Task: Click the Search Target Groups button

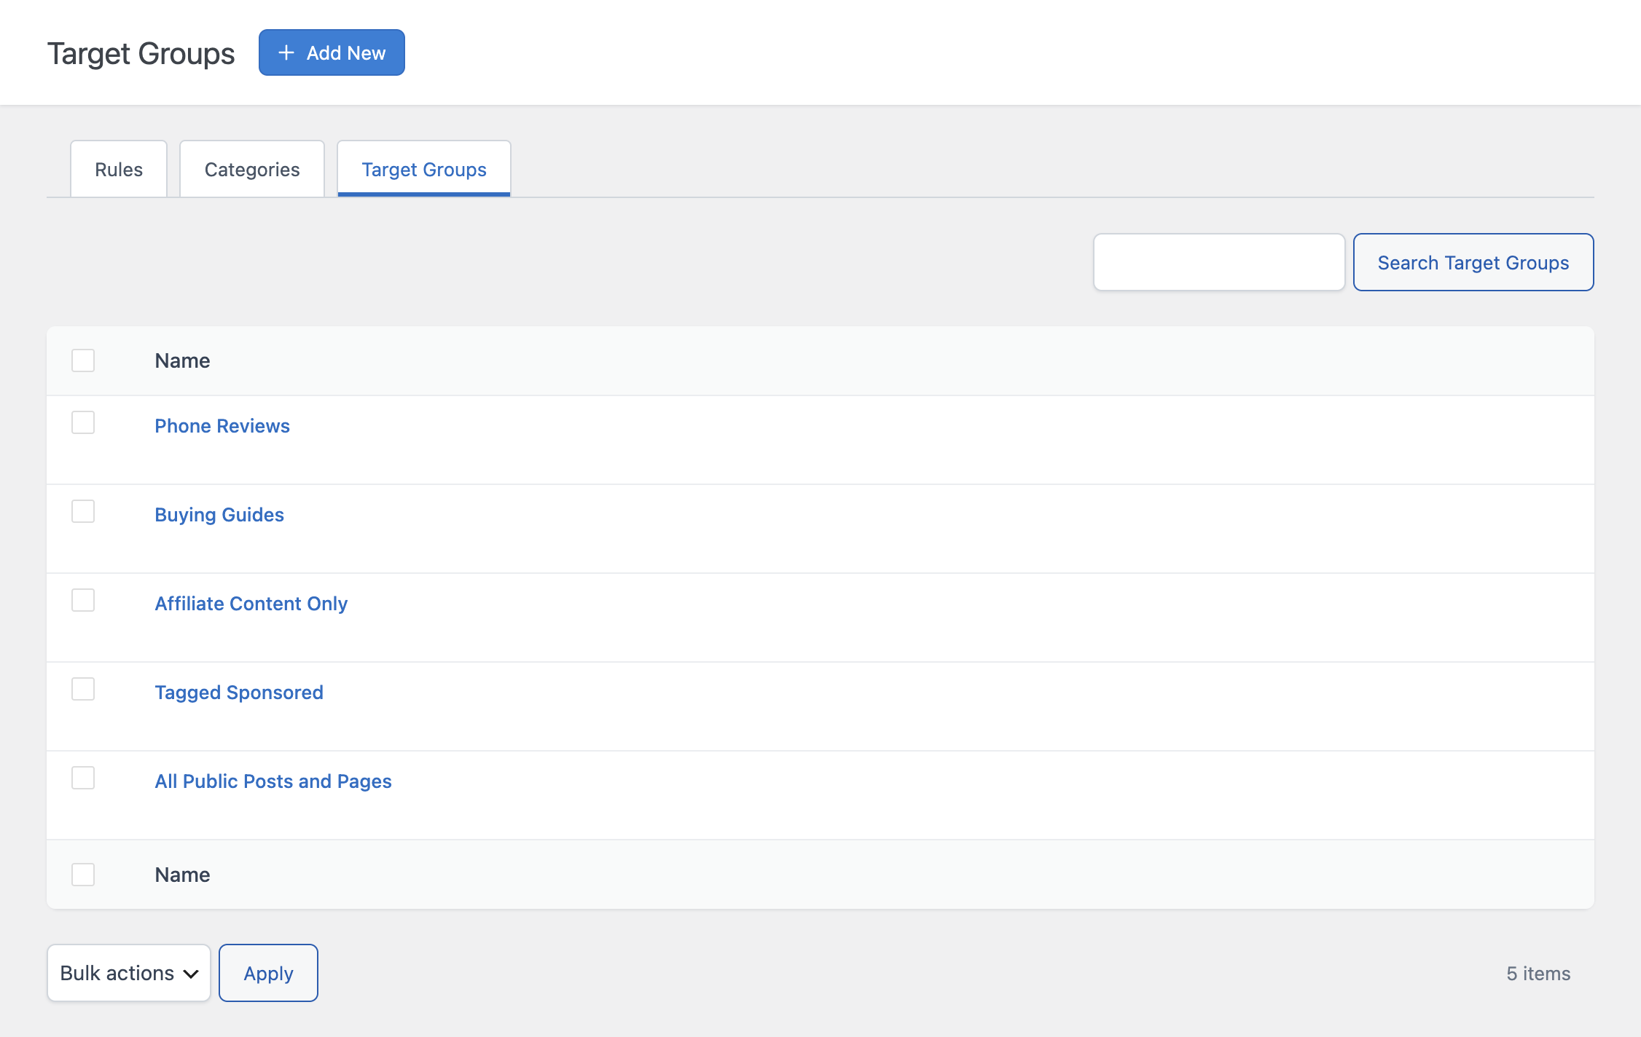Action: tap(1473, 262)
